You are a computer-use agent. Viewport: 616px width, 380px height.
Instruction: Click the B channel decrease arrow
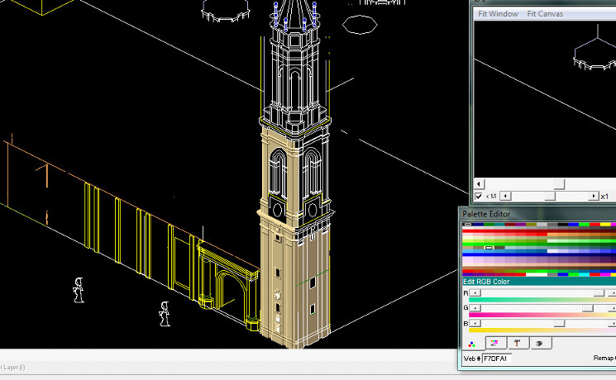click(475, 324)
